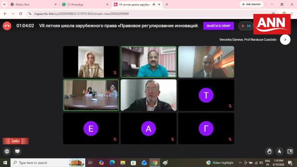Select the man in suit video tile
The image size is (297, 167).
(206, 62)
